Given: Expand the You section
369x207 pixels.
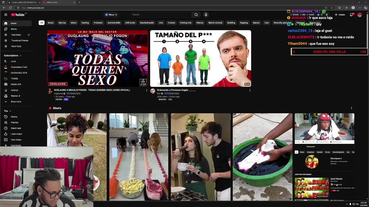Looking at the screenshot, I should tap(7, 111).
